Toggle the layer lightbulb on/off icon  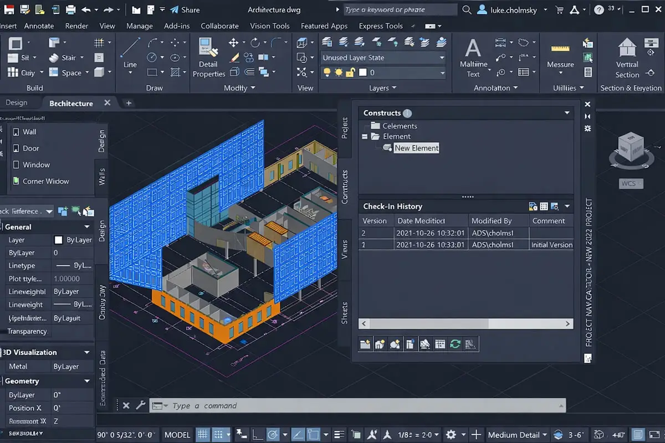coord(327,73)
